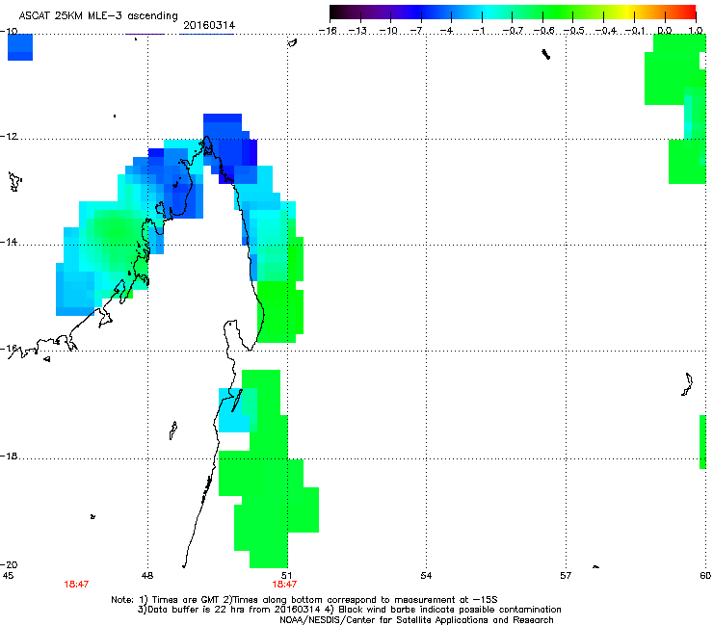Click the note 'Times are GMT' line
Screen dimensions: 713x626
pos(304,600)
